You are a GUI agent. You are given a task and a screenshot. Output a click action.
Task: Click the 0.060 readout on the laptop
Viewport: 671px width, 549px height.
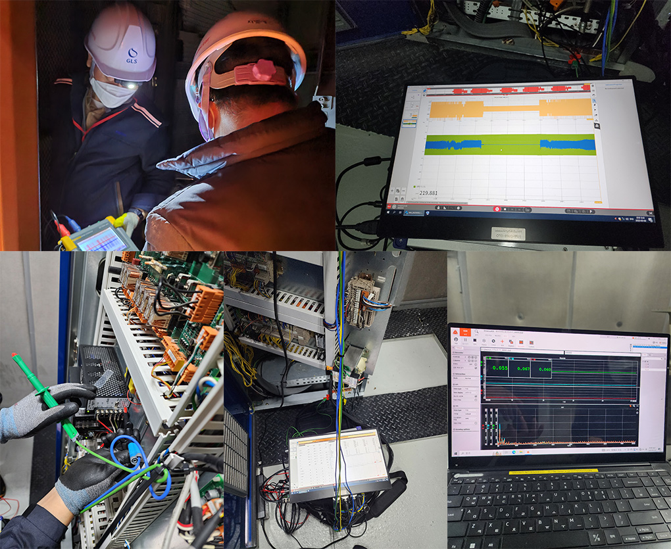(x=544, y=370)
